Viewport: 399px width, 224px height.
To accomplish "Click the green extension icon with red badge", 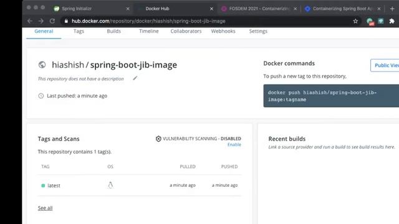I will pyautogui.click(x=370, y=22).
